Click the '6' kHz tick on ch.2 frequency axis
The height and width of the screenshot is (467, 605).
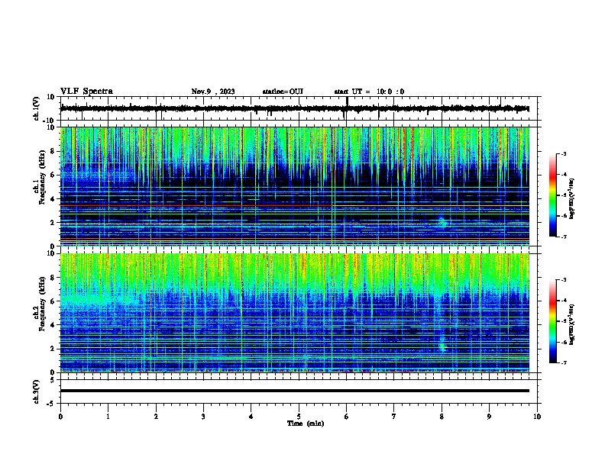click(x=53, y=301)
